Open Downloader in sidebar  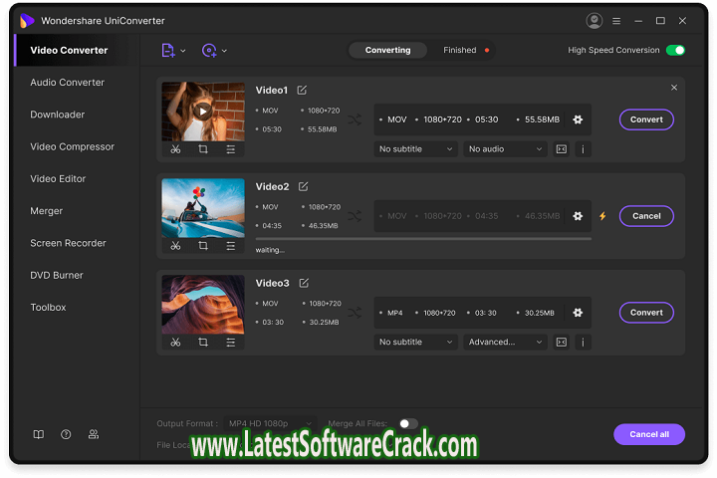pos(57,115)
